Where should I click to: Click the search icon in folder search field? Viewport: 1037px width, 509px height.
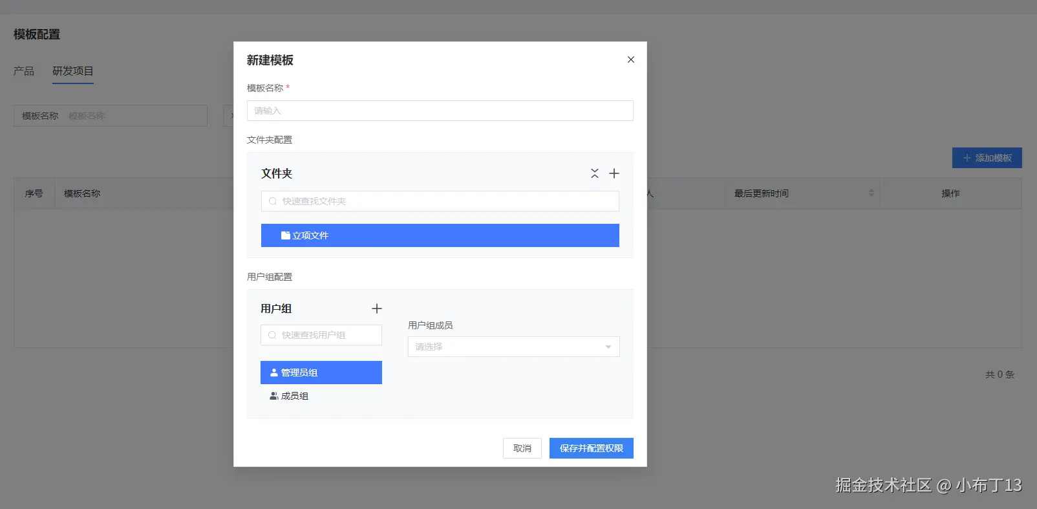pyautogui.click(x=273, y=201)
